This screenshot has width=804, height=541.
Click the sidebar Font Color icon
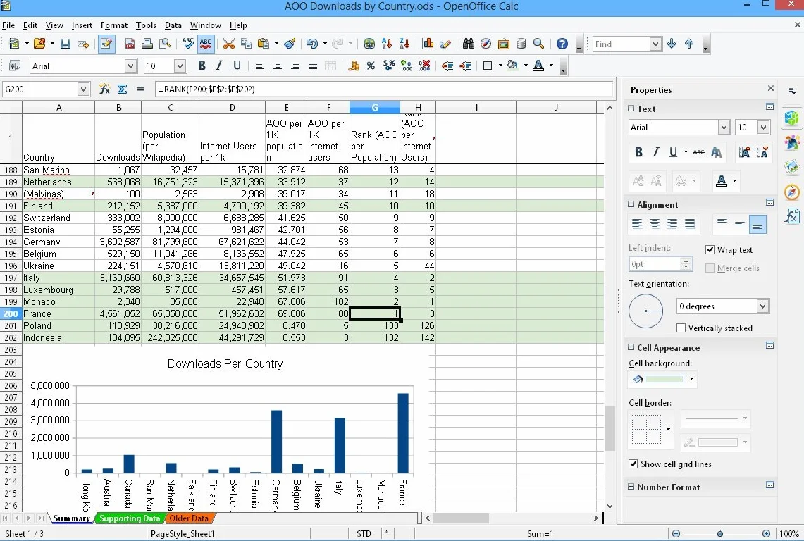tap(722, 180)
